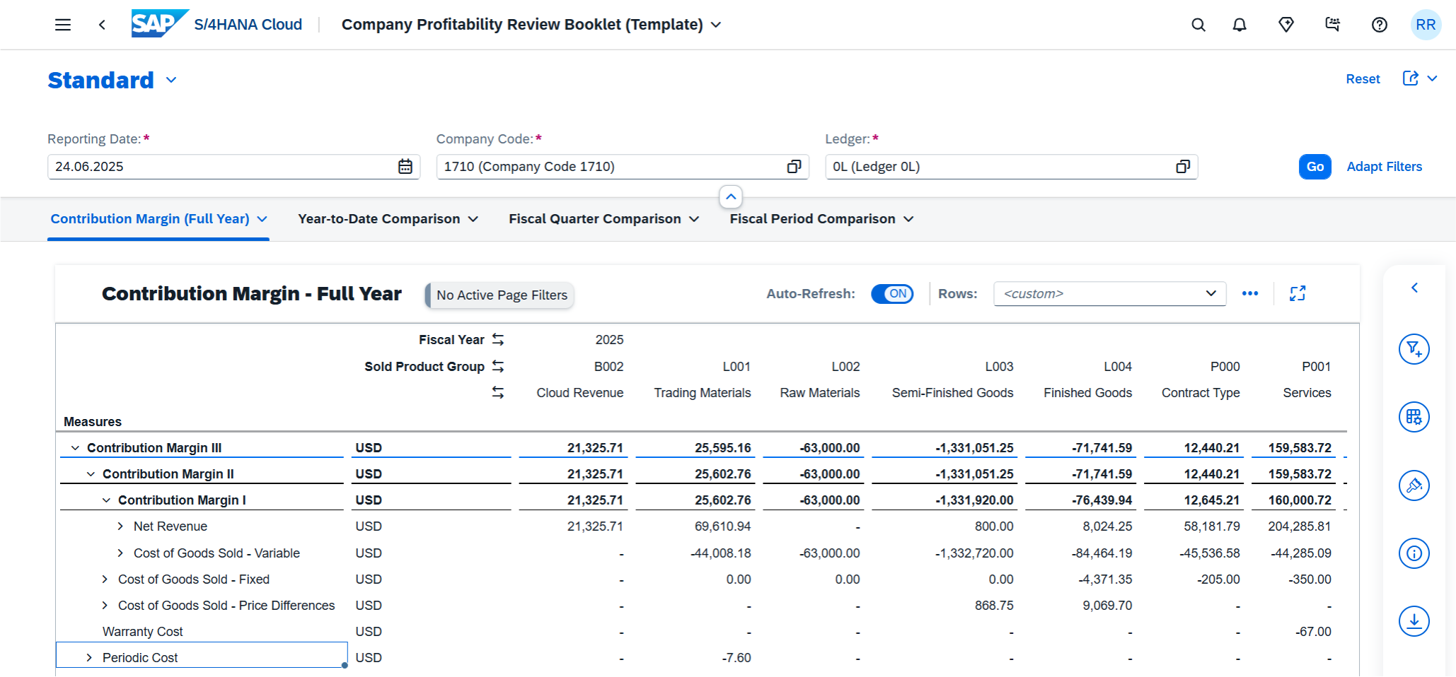Open Company Code value help icon
1456x677 pixels.
[794, 167]
